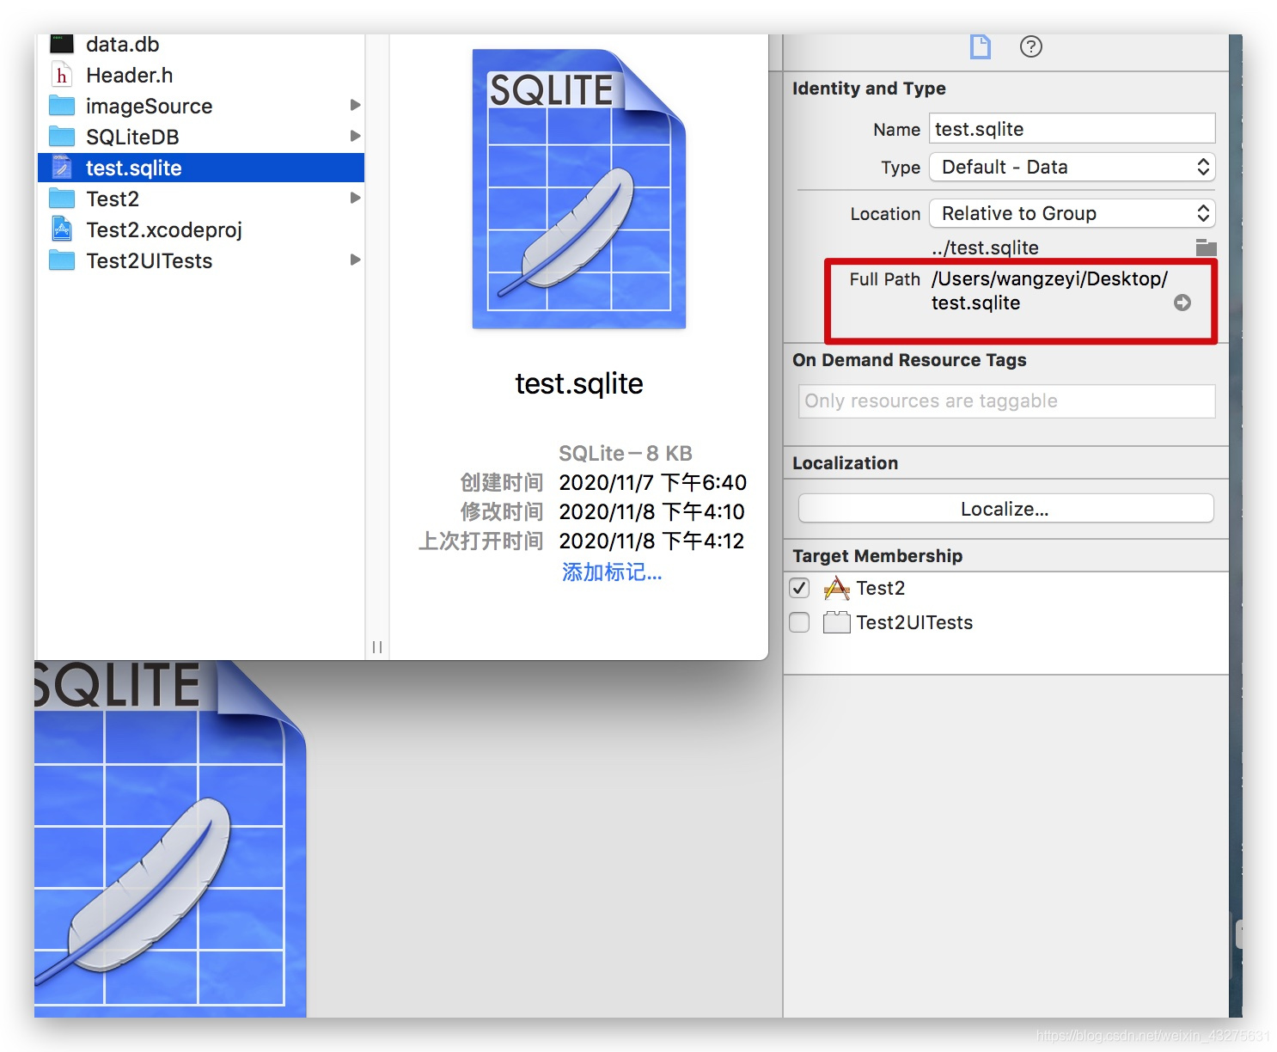Click the imageSource folder icon

coord(62,106)
